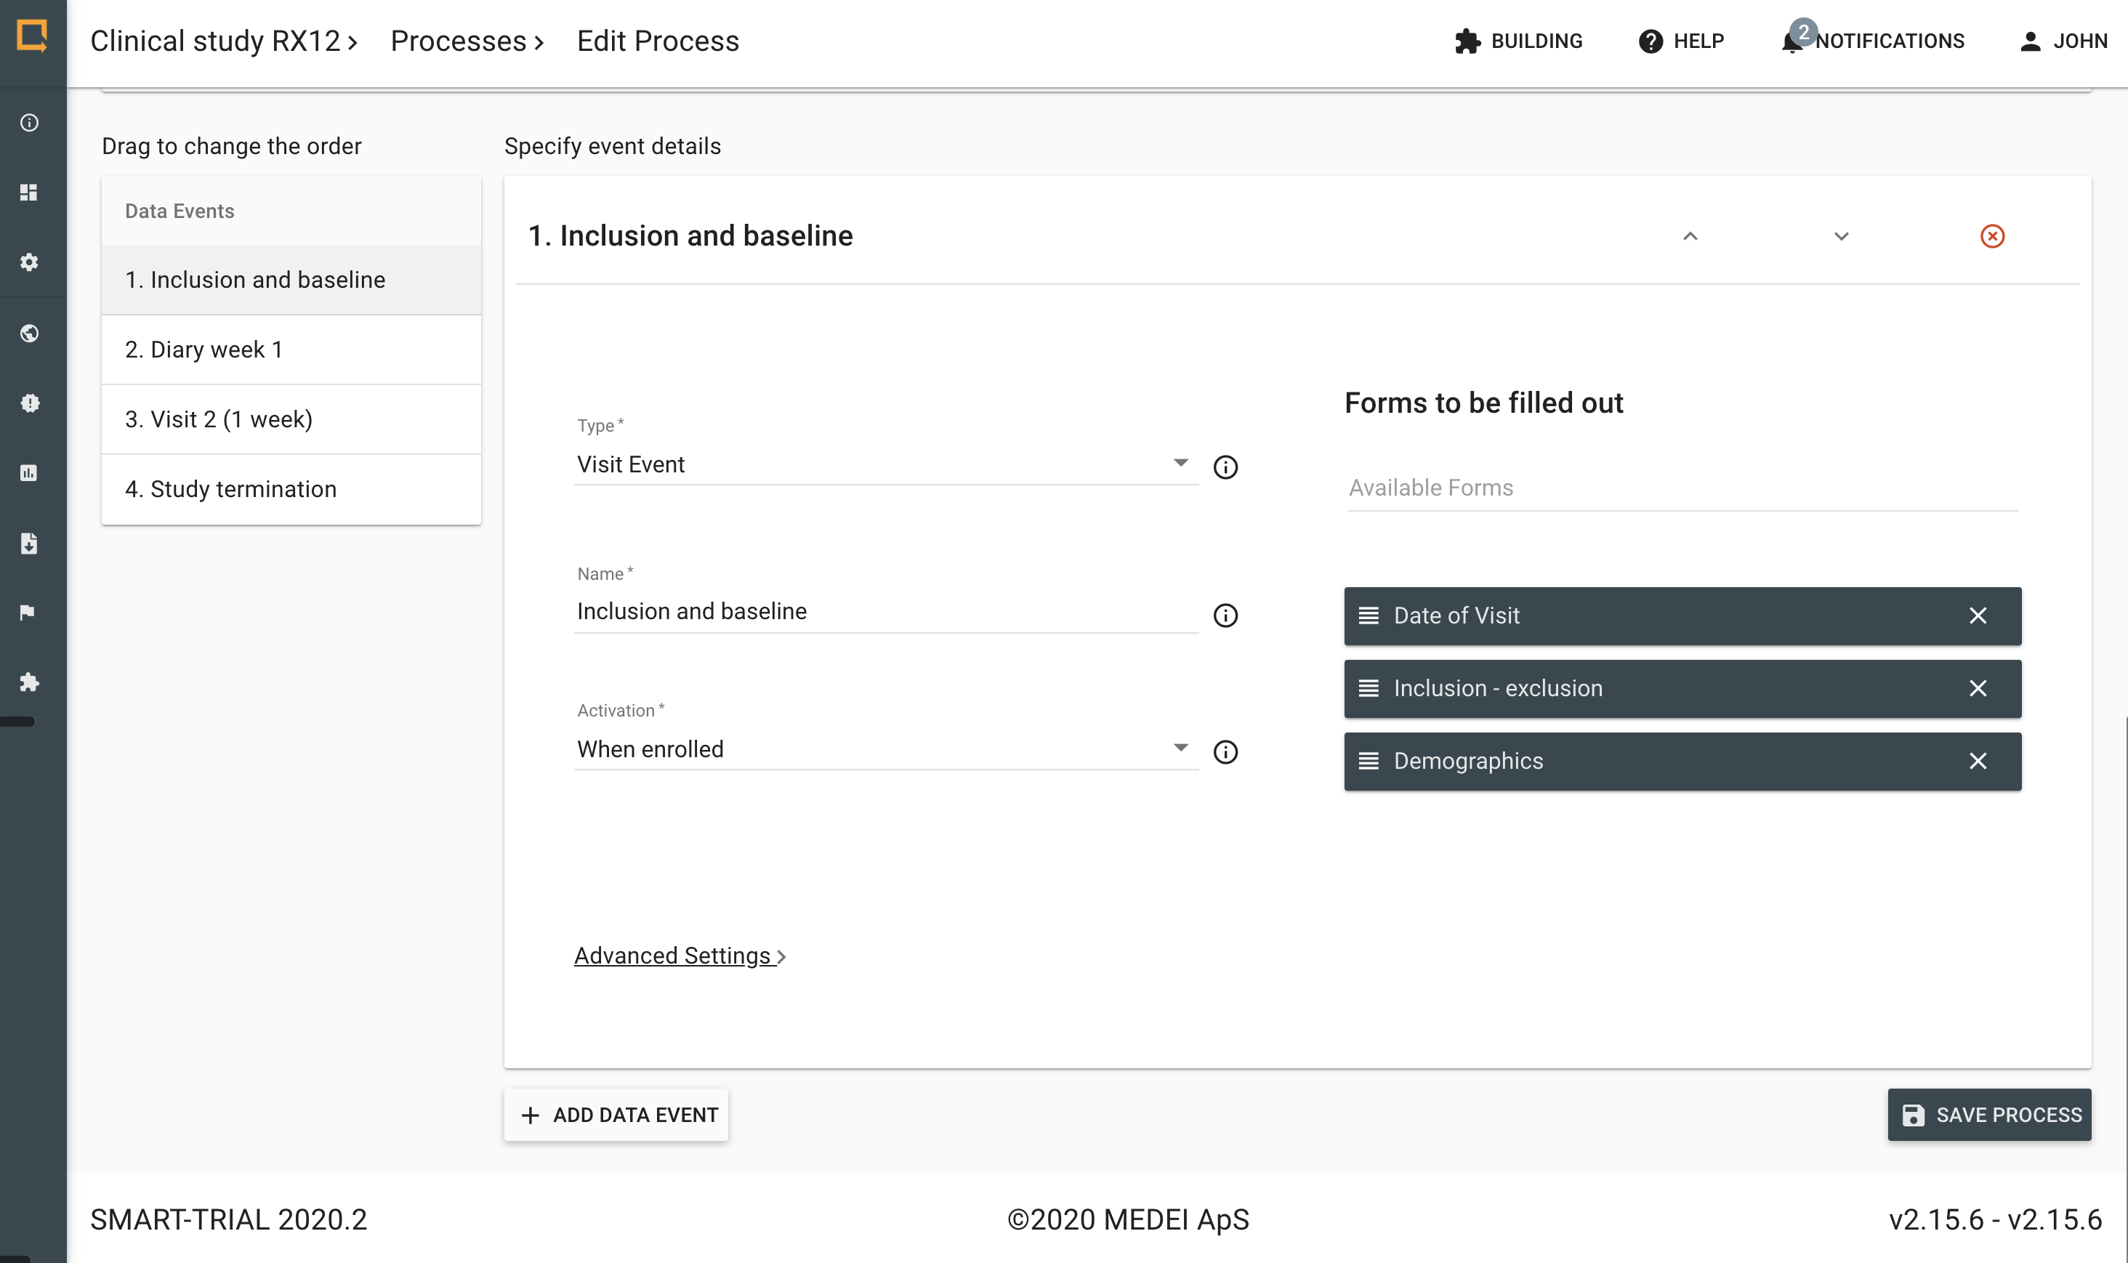Image resolution: width=2128 pixels, height=1263 pixels.
Task: Click the red delete event icon
Action: pyautogui.click(x=1992, y=235)
